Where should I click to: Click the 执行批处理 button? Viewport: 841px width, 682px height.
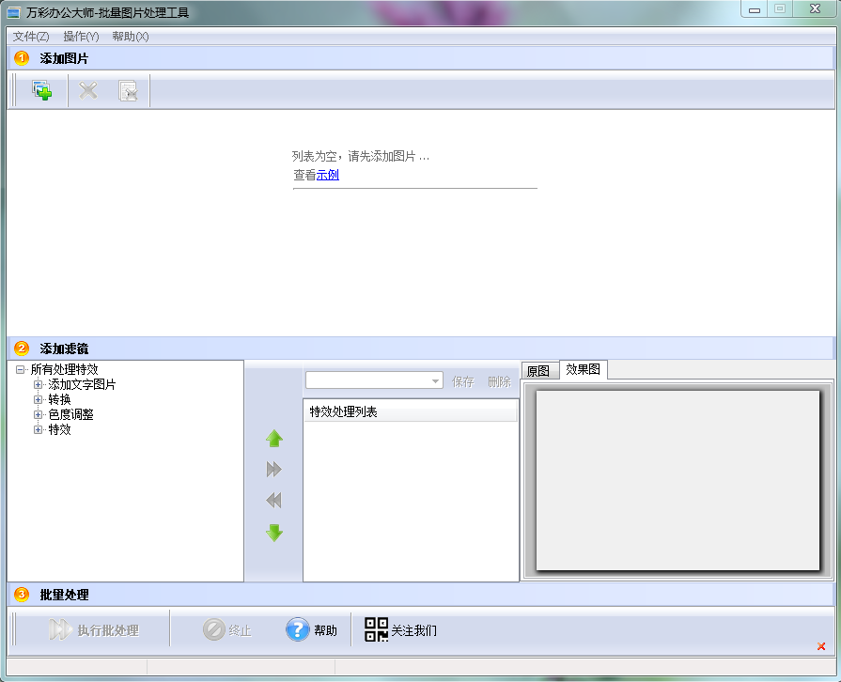click(94, 630)
